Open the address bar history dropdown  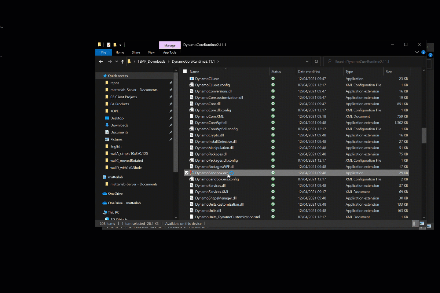pos(307,62)
